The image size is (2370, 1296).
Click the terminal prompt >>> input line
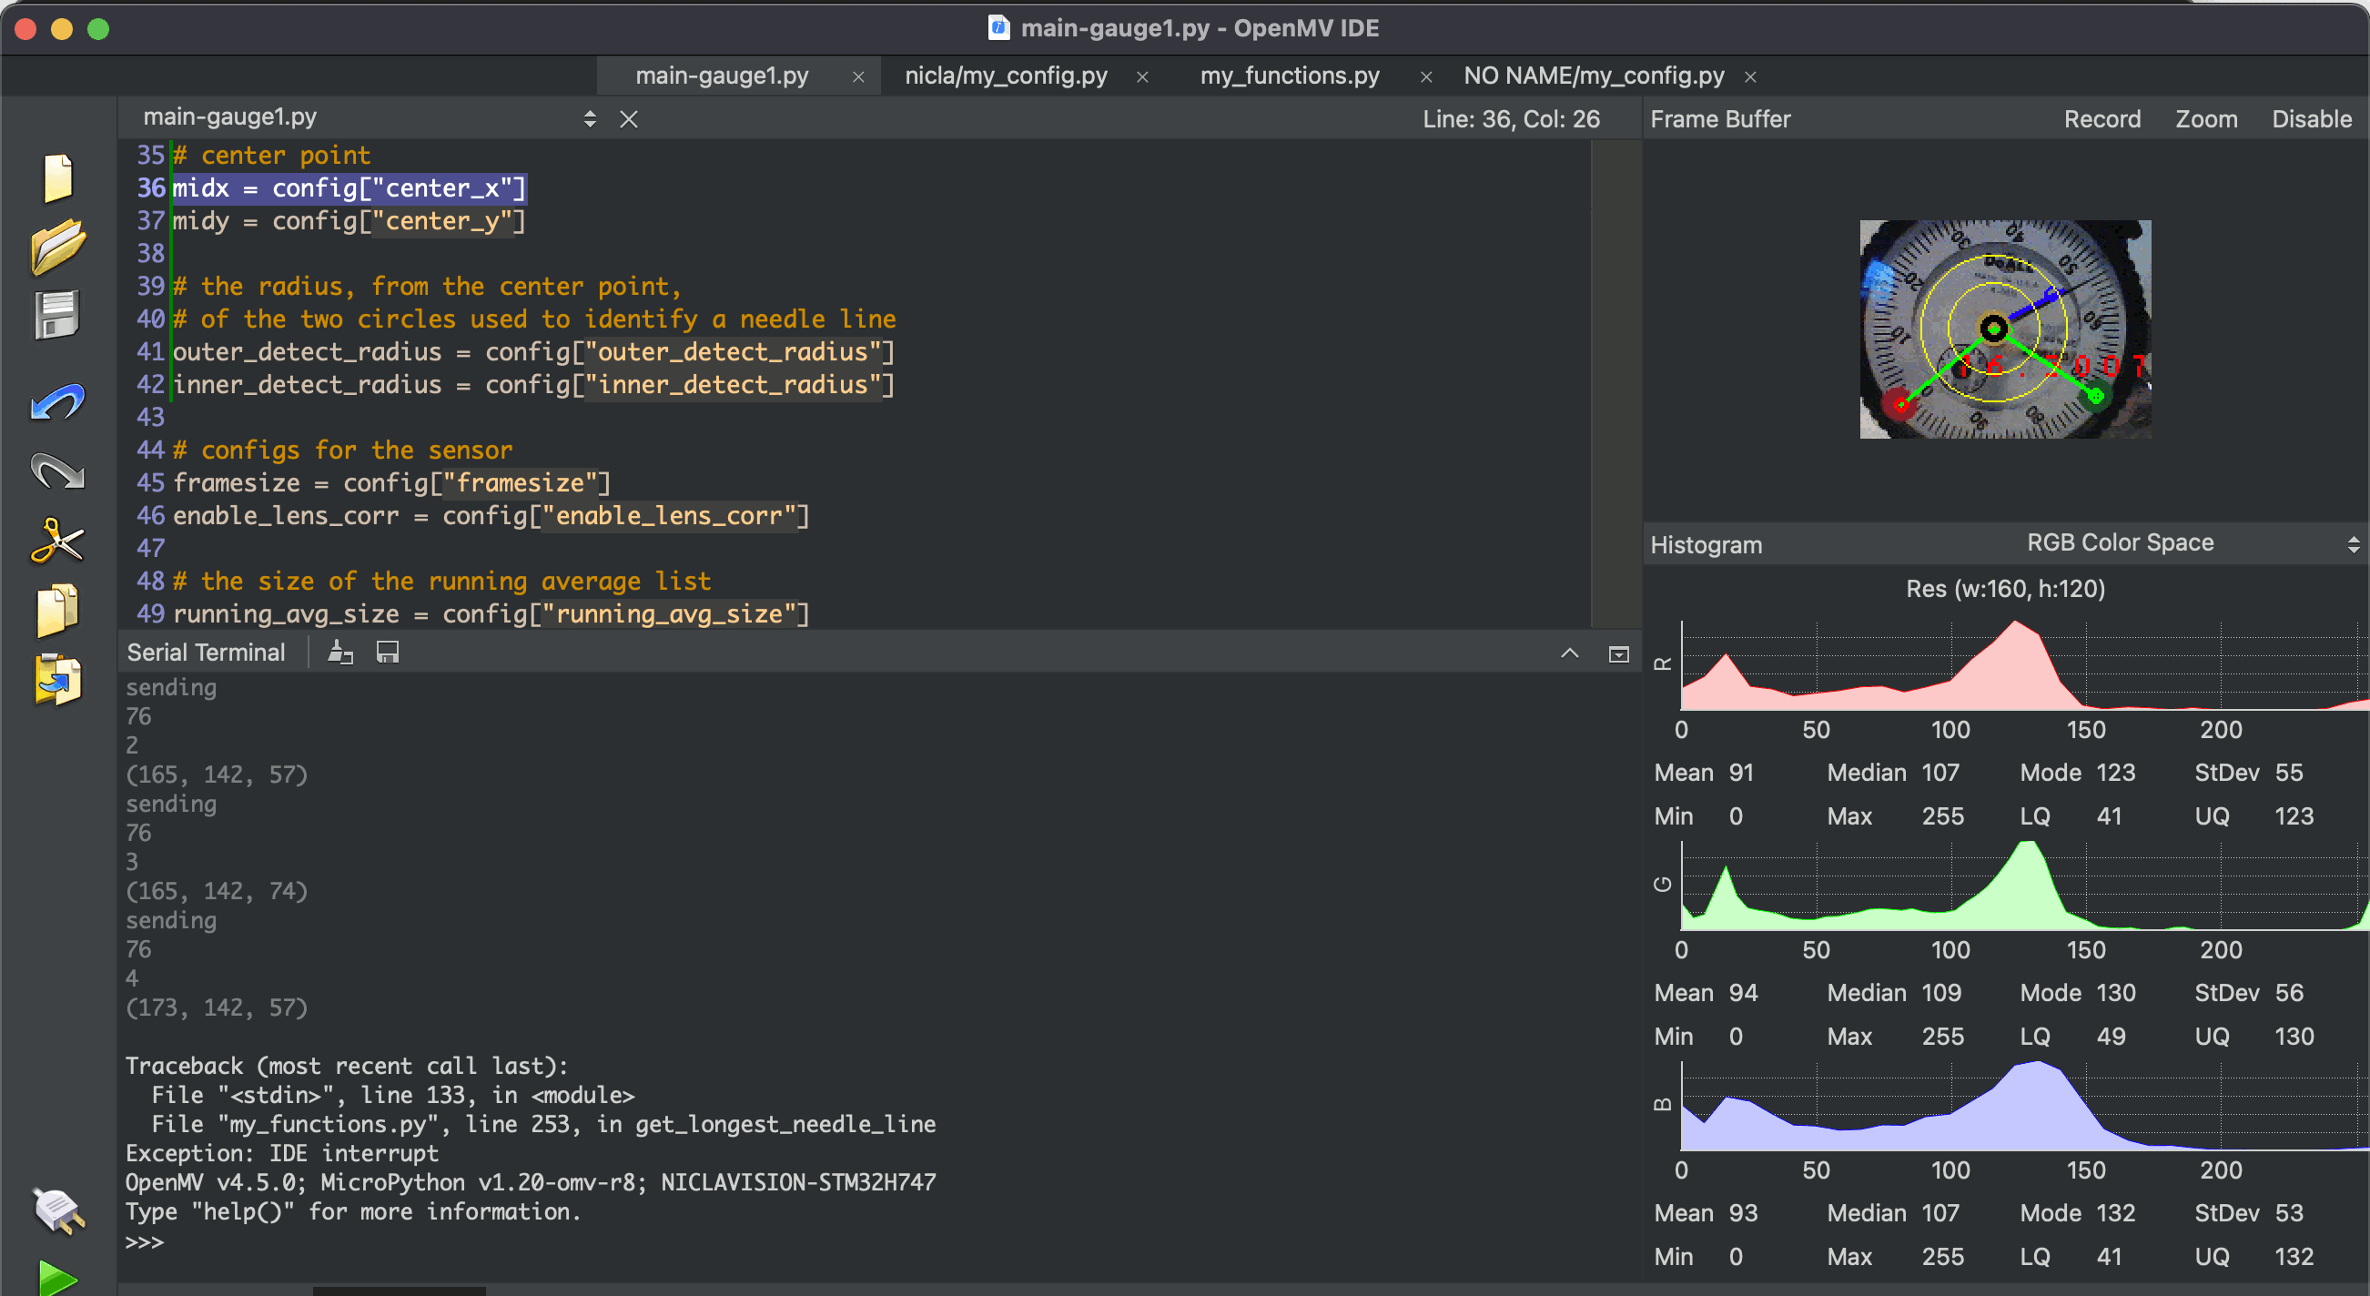coord(145,1241)
